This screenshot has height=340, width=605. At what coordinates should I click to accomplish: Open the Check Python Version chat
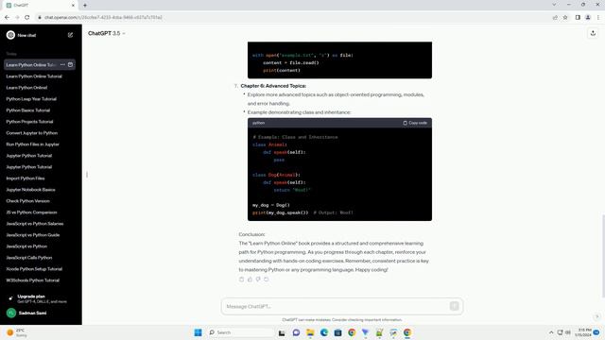(27, 201)
